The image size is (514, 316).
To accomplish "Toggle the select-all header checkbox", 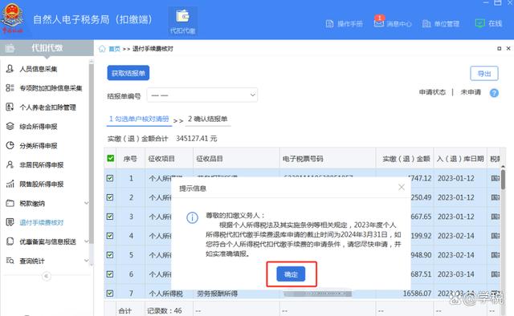I will pos(111,159).
